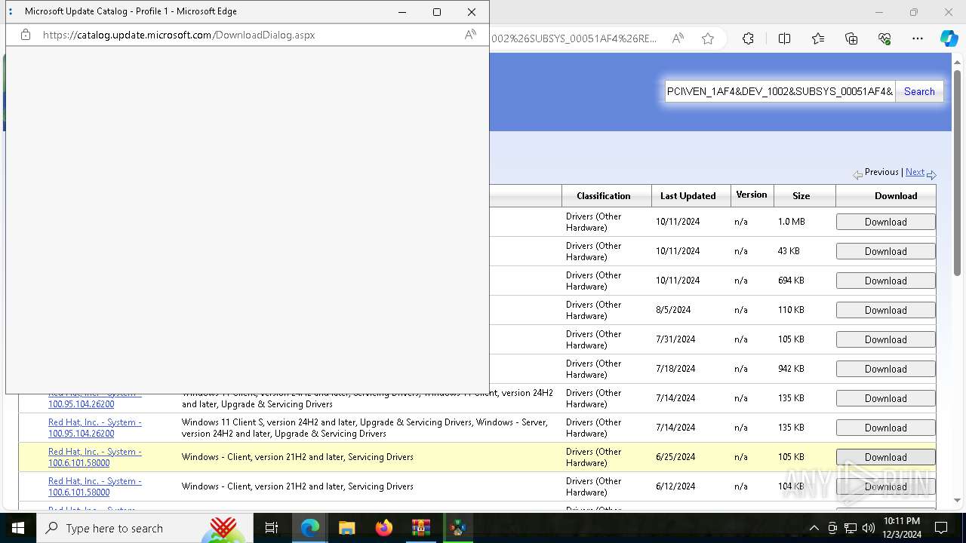Open Browser essentials heart icon
Image resolution: width=966 pixels, height=543 pixels.
884,38
